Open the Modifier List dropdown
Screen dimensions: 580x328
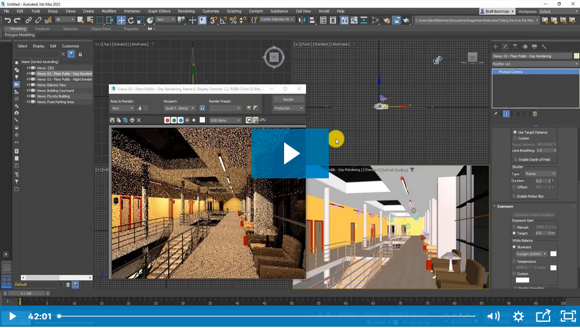pos(535,64)
